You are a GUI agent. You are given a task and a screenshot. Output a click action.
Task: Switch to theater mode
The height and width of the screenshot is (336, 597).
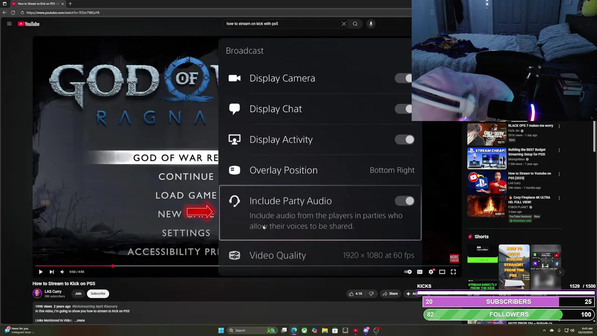(x=442, y=272)
